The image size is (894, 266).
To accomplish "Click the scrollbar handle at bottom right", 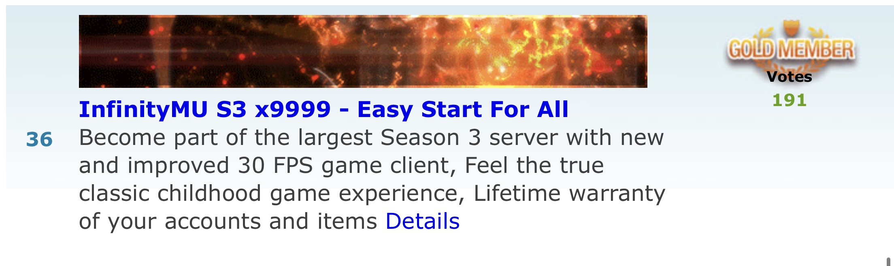I will (x=888, y=262).
